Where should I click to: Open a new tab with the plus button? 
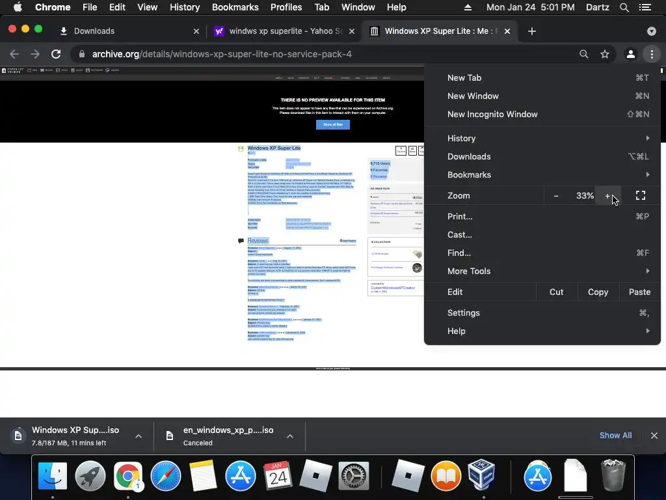click(532, 31)
